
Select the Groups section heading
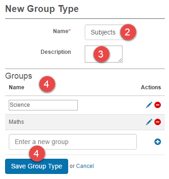[x=18, y=76]
